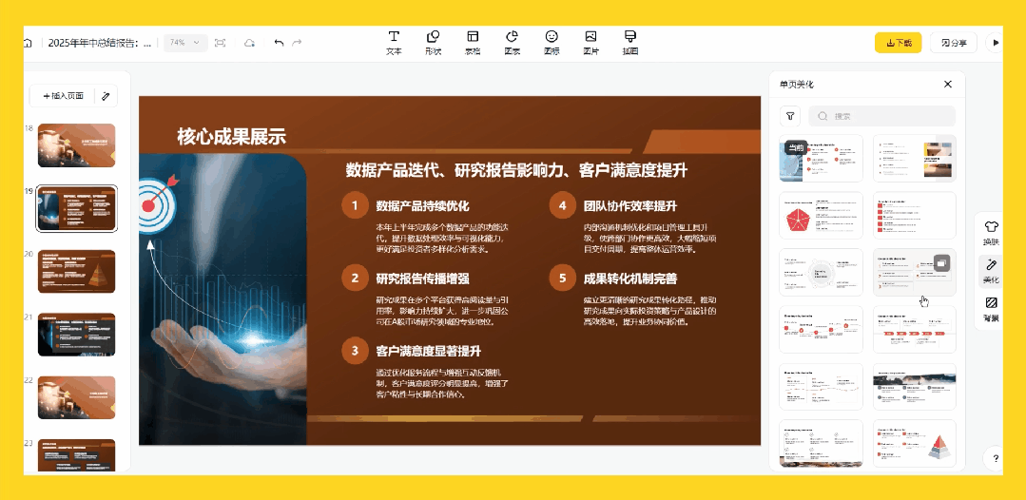1026x500 pixels.
Task: Open the 美化 beautify tab
Action: click(x=991, y=272)
